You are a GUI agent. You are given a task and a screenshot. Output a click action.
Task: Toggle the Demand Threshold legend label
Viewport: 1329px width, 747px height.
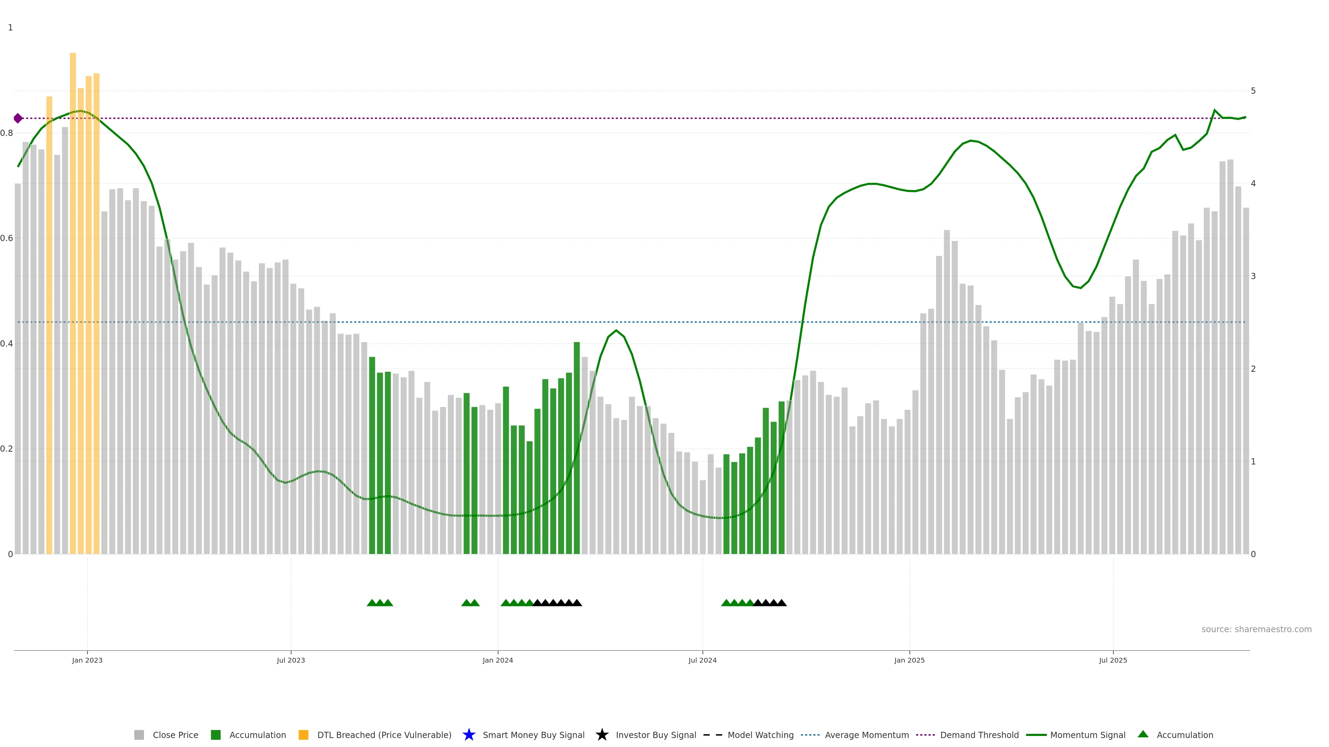[x=979, y=735]
